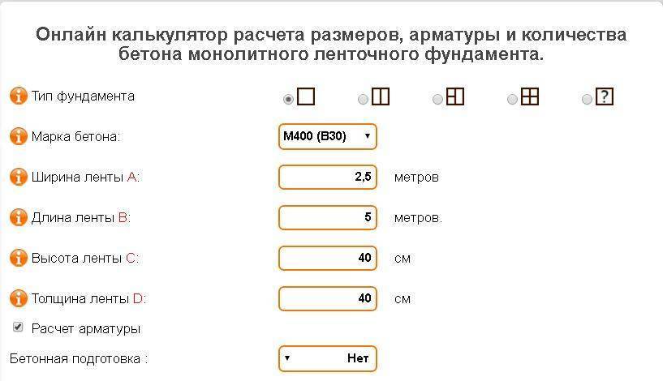Open info icon for Ширина ленты A
Viewport: 663px width, 381px height.
[18, 177]
